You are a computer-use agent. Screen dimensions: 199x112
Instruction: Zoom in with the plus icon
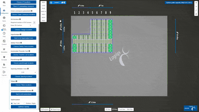coord(196,3)
